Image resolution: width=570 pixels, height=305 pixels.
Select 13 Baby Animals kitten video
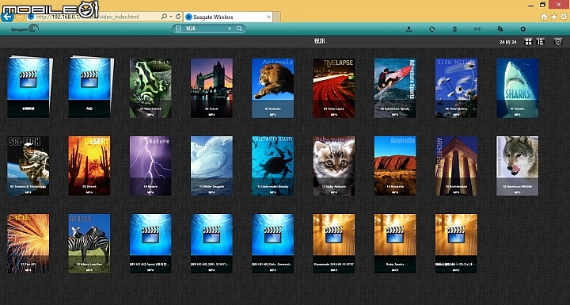(x=334, y=166)
